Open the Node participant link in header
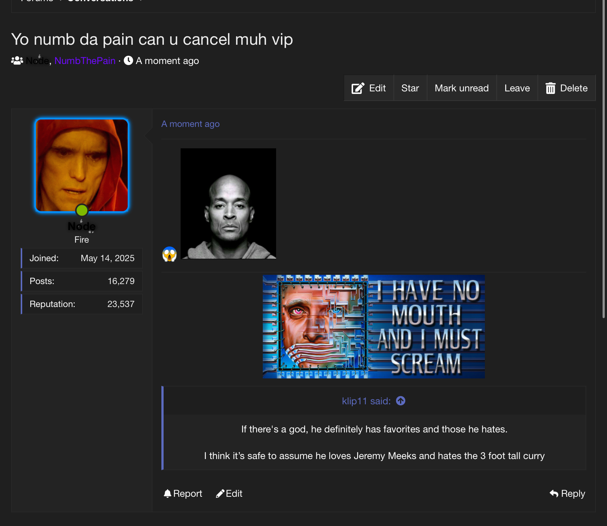 tap(37, 61)
